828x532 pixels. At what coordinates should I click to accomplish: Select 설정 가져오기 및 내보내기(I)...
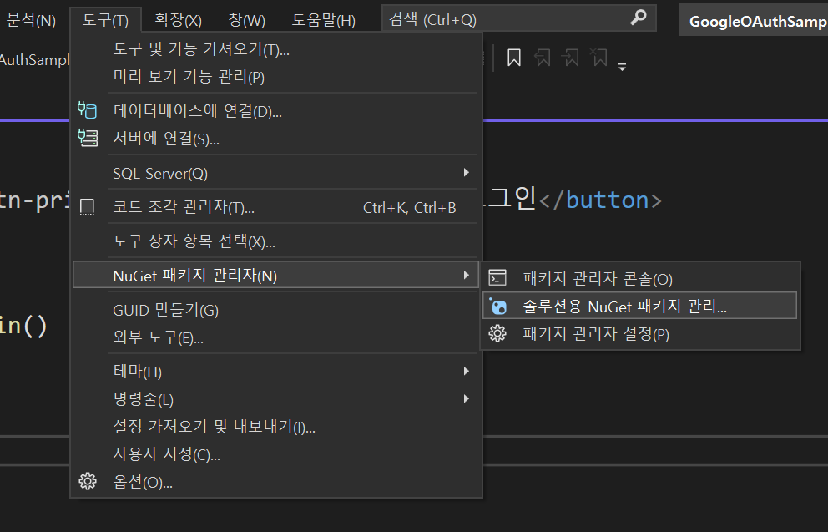click(275, 426)
